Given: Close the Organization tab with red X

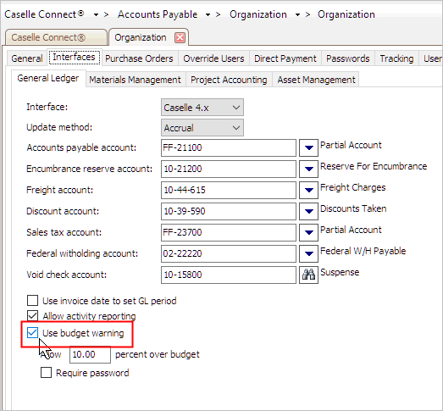Looking at the screenshot, I should click(x=180, y=37).
